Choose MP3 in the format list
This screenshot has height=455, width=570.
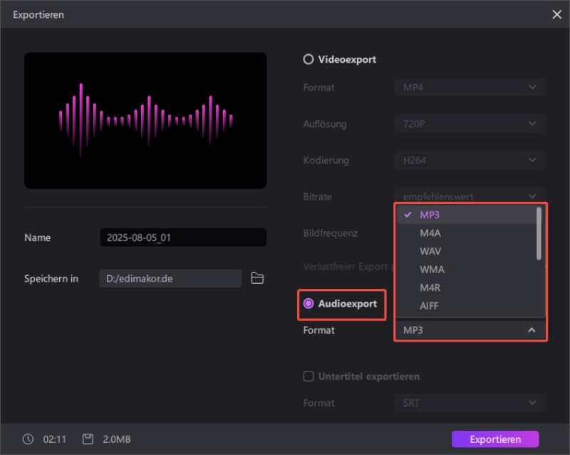467,215
